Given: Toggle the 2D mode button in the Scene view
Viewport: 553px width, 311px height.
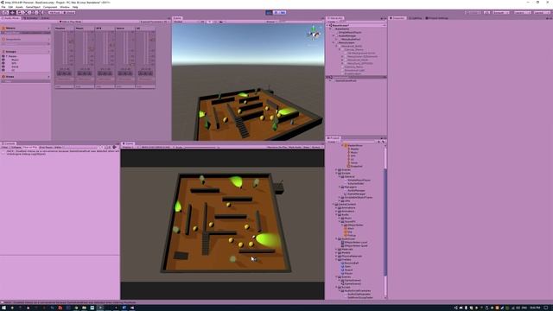Looking at the screenshot, I should tap(202, 22).
